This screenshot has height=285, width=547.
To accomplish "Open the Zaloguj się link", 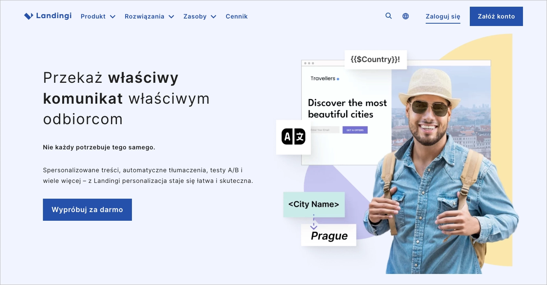I will 443,17.
